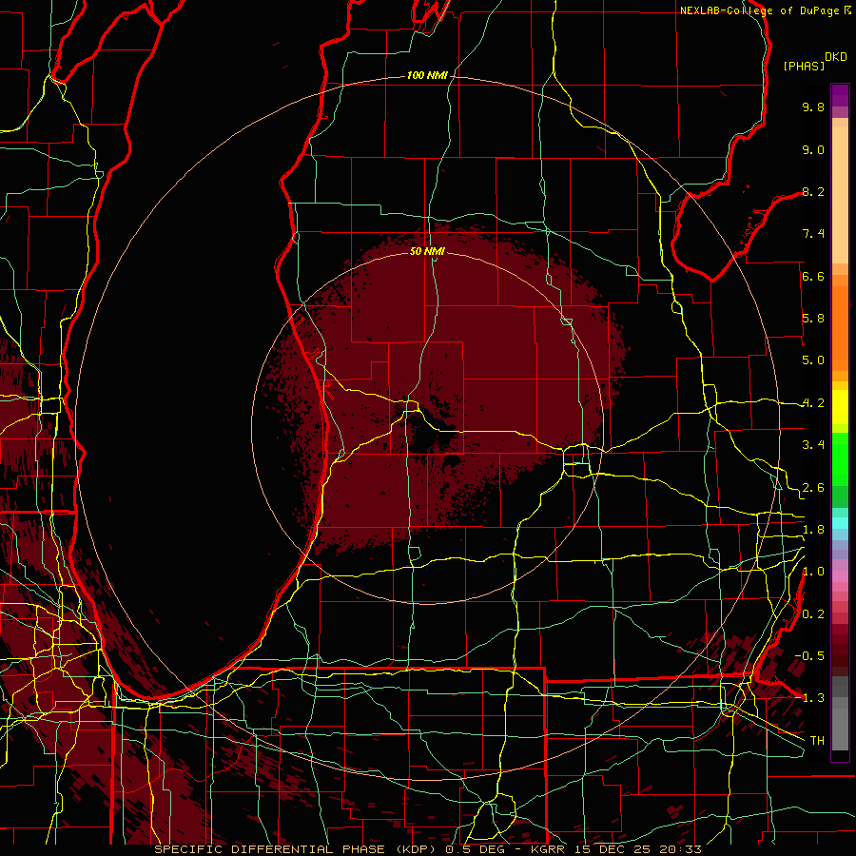Click the 5.8 value on color scale
The image size is (856, 856).
click(x=813, y=319)
